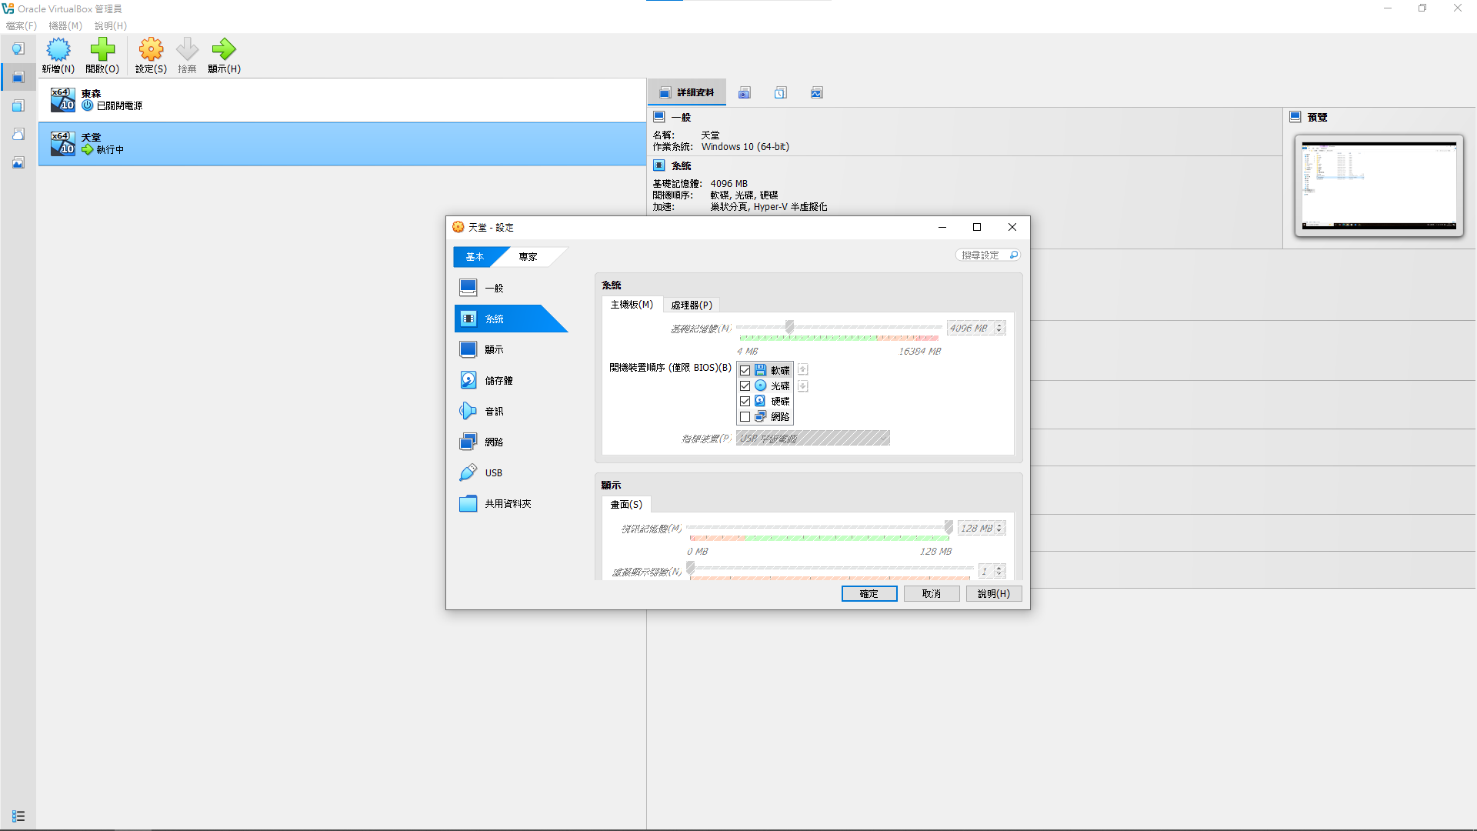Click the 顯示(H) green arrow toolbar icon

[224, 55]
